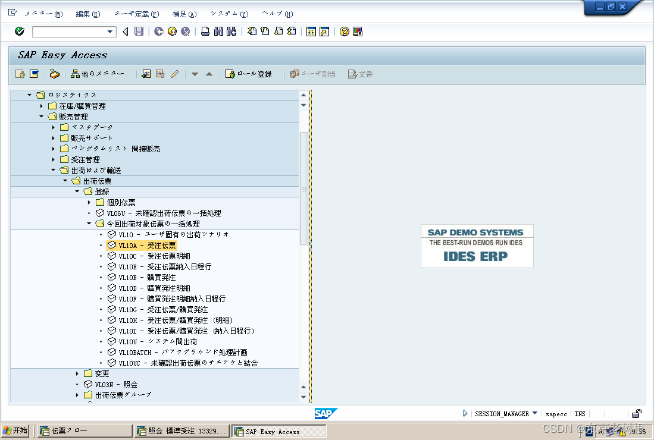Viewport: 654px width, 440px height.
Task: Open the Windows 开始 Start button
Action: tap(15, 430)
